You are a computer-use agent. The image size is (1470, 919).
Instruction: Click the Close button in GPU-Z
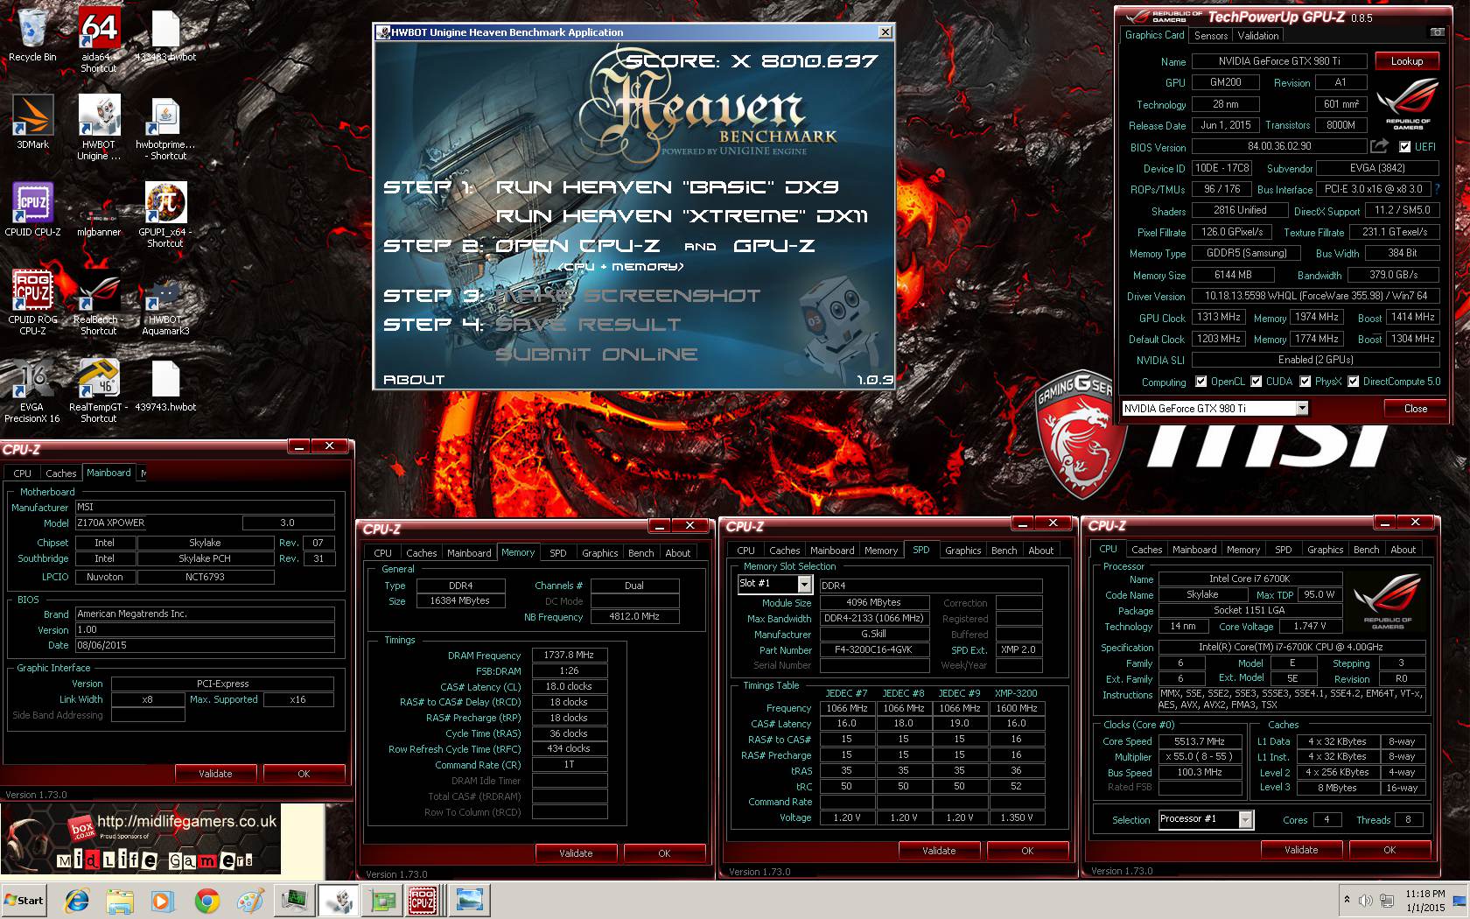click(1416, 409)
